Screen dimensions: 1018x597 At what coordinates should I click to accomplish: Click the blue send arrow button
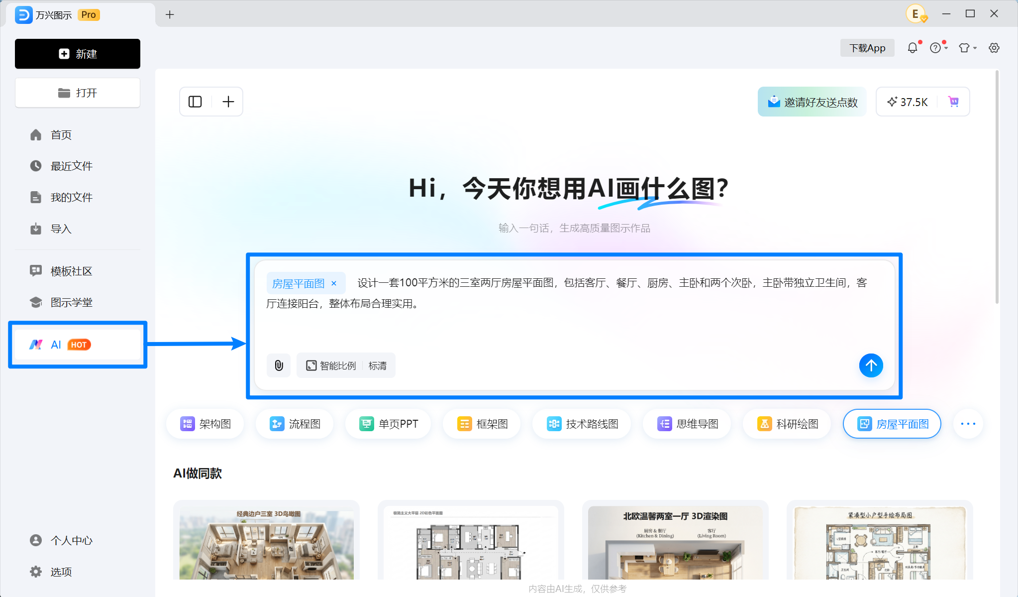871,365
